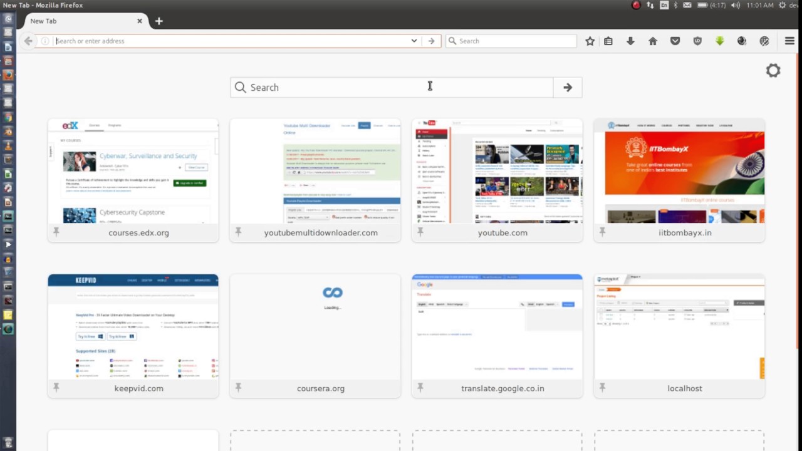Open the youtubemultidownloader.com thumbnail
The height and width of the screenshot is (451, 802).
315,171
